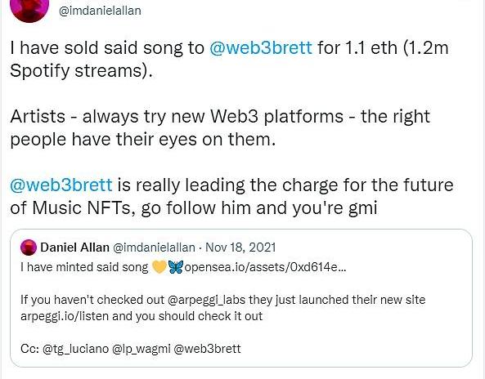Click the large profile avatar at top
Screen dimensions: 485x379
(29, 9)
